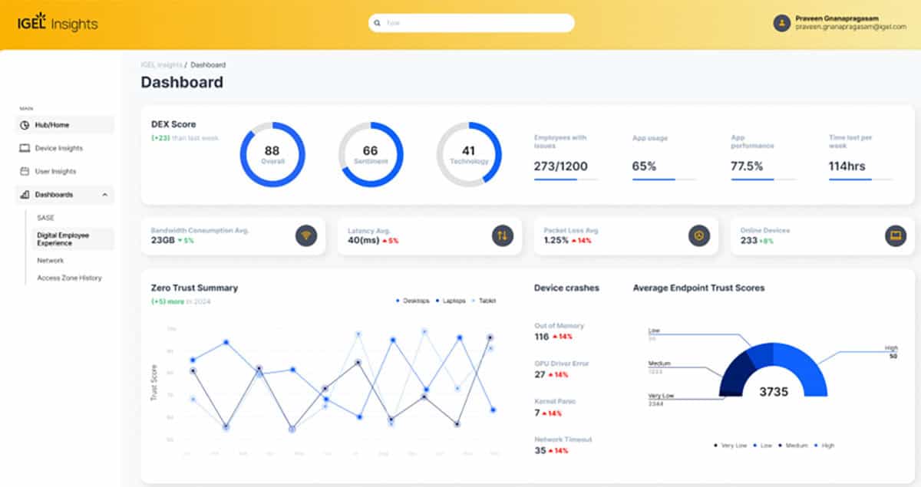This screenshot has width=921, height=487.
Task: Click the Hub/Home clock icon in sidebar
Action: click(x=25, y=125)
